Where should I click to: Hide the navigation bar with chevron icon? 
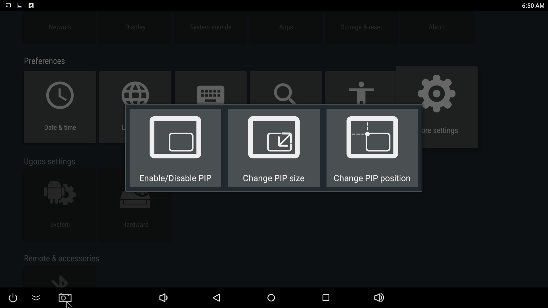36,298
